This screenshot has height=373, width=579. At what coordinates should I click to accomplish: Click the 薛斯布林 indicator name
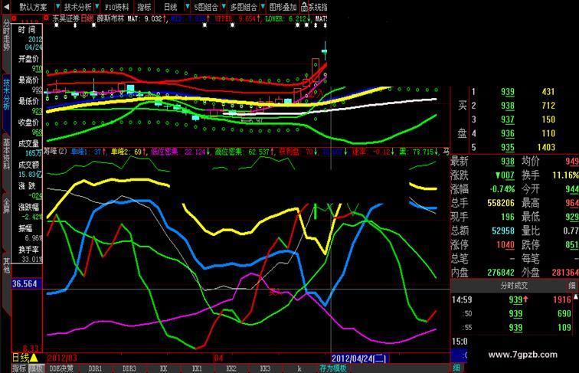pos(110,18)
